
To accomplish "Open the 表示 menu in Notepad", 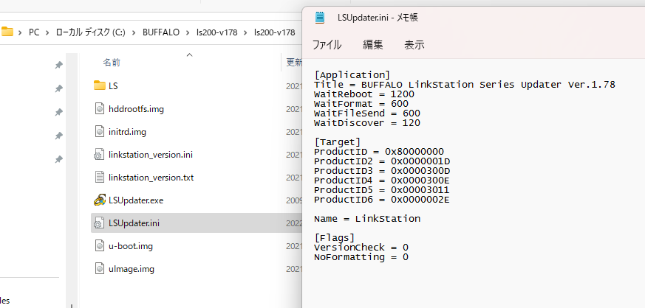I will (414, 45).
